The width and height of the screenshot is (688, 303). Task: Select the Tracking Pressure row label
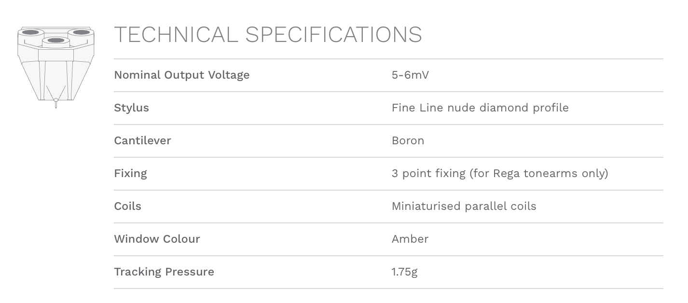click(164, 272)
